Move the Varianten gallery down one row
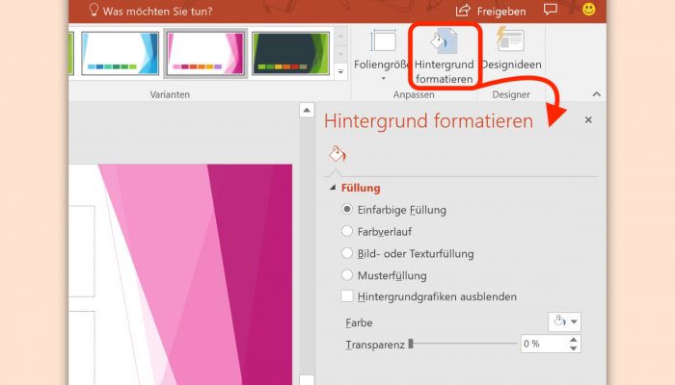 340,54
